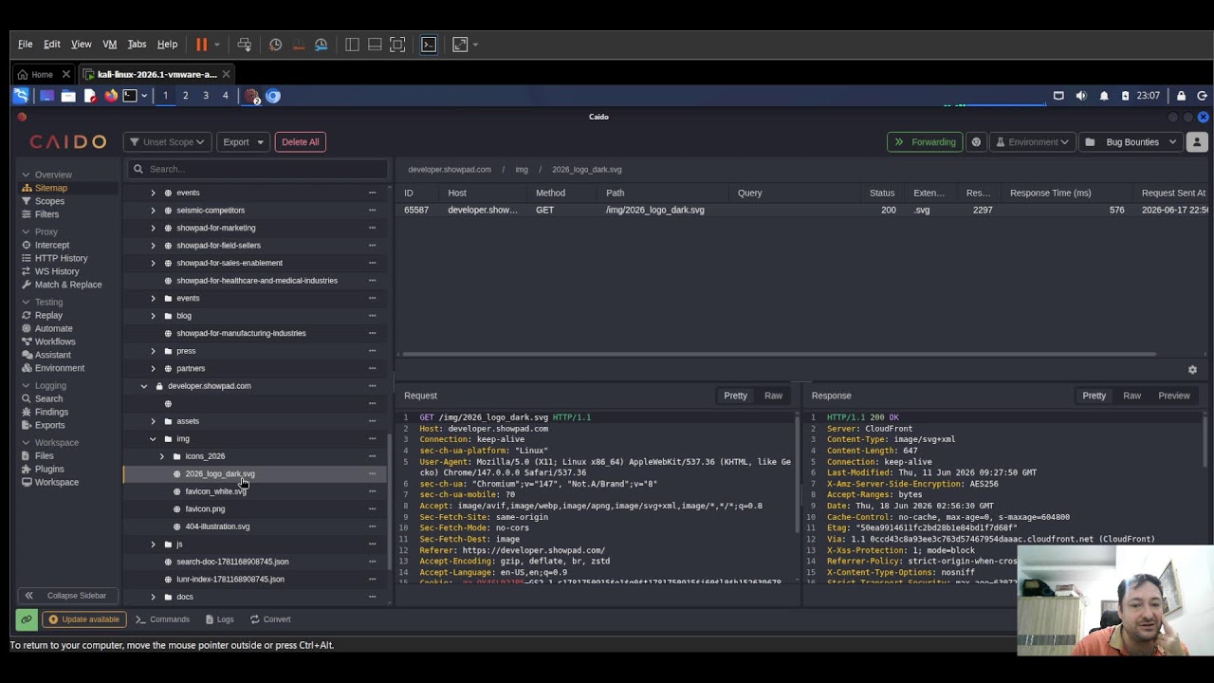Switch Response view to Raw
Viewport: 1214px width, 683px height.
pos(1131,396)
